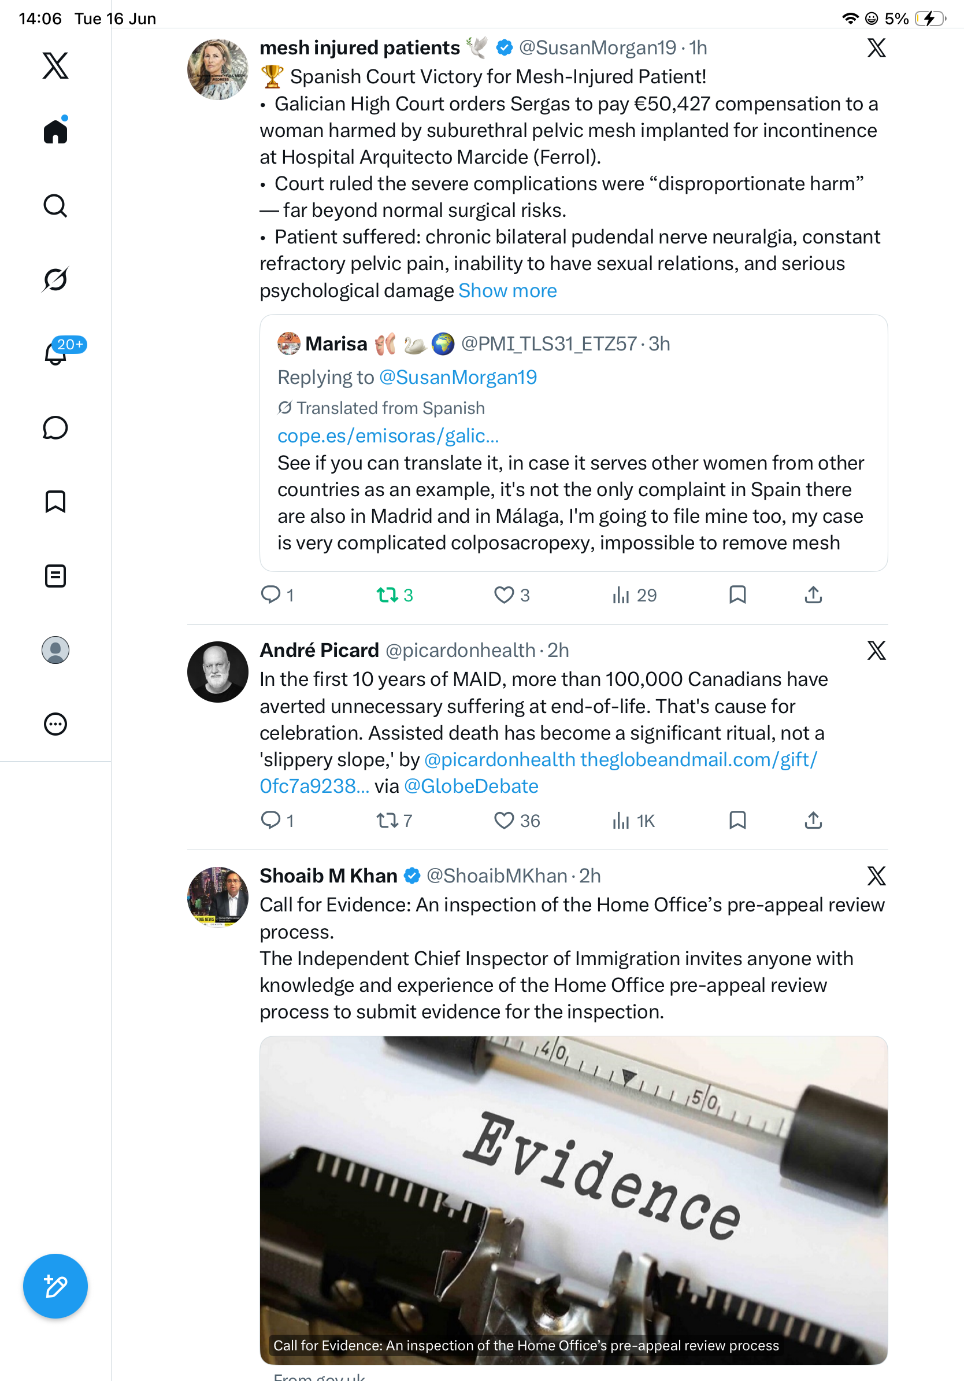Image resolution: width=964 pixels, height=1381 pixels.
Task: Expand Show more on Spanish Court post
Action: click(507, 290)
